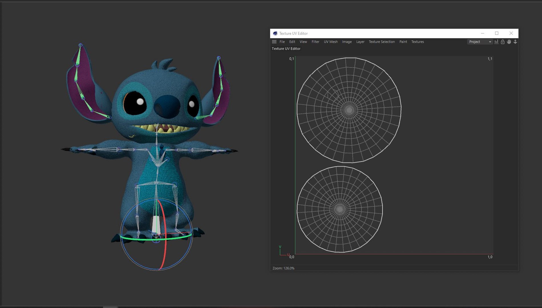Click the Zoom: 126.0% status text
542x308 pixels.
coord(283,268)
